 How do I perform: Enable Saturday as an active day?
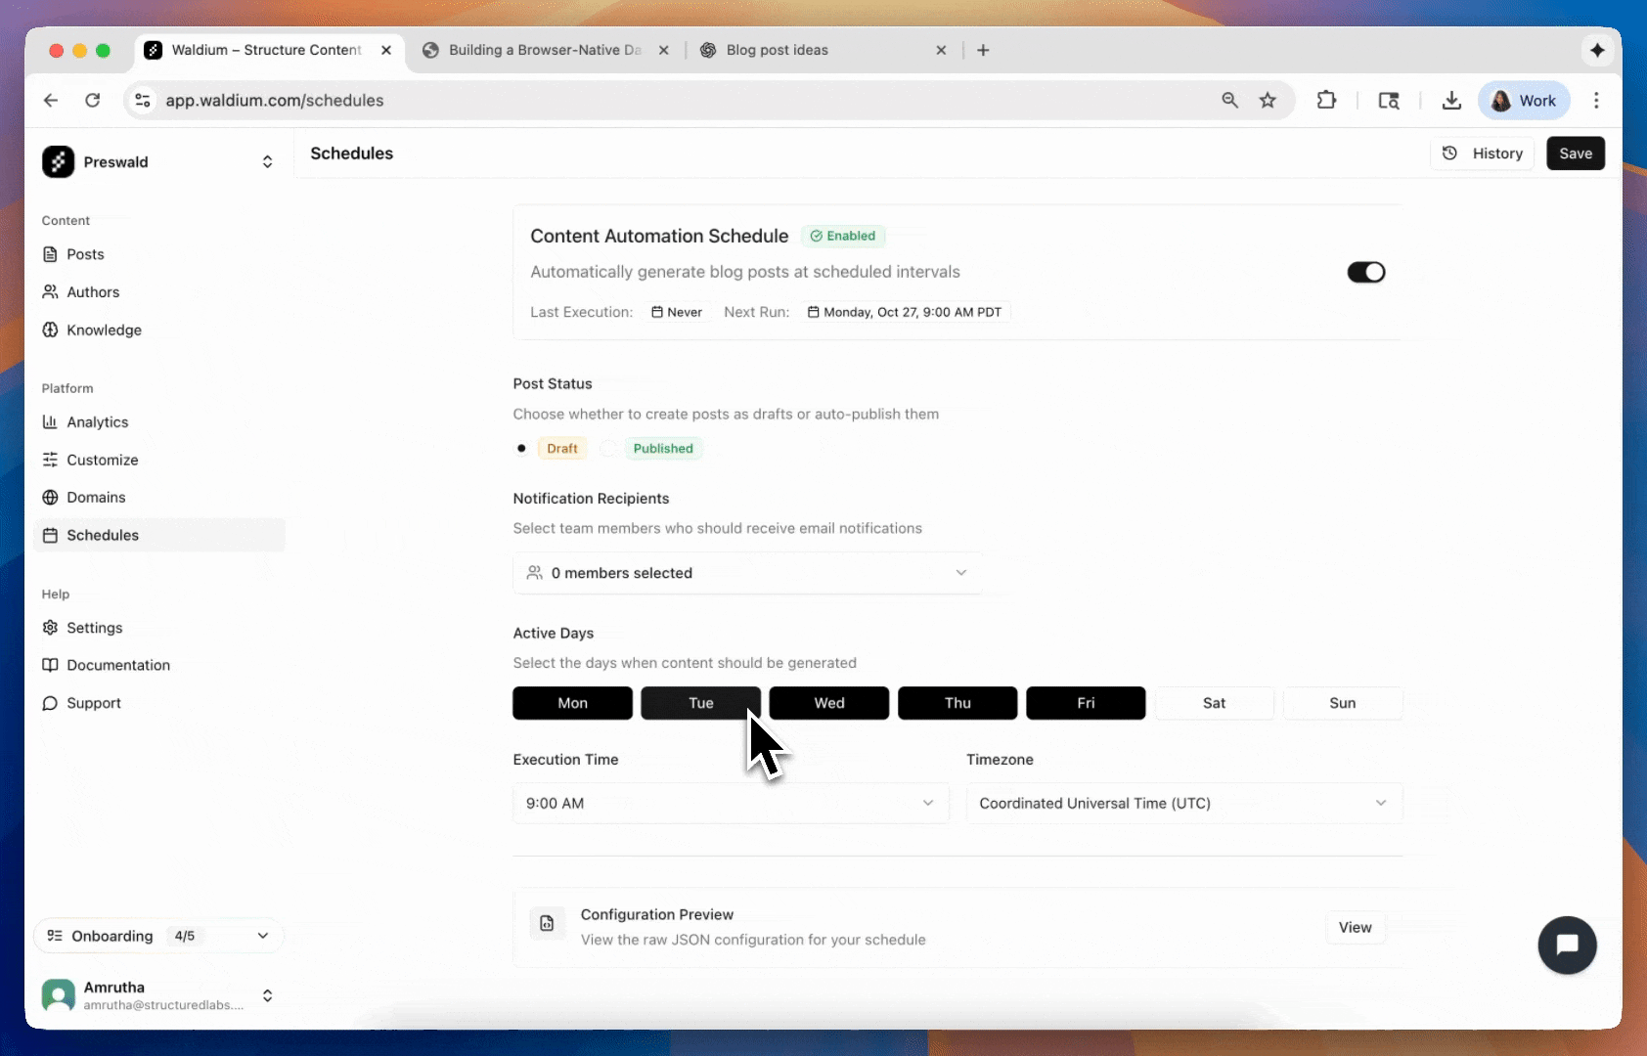click(1214, 703)
